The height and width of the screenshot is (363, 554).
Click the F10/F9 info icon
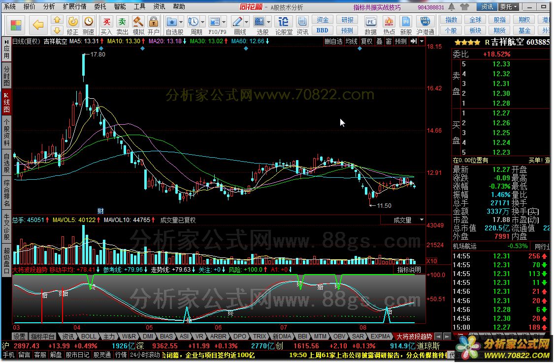click(x=215, y=22)
